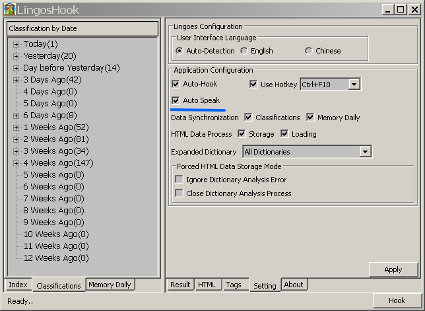Expand the Today(1) tree node
Viewport: 425px width, 311px height.
click(x=16, y=44)
